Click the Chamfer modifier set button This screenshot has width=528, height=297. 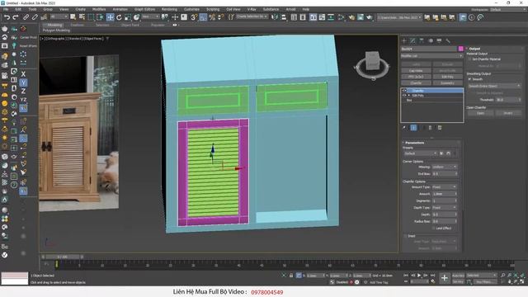(416, 82)
